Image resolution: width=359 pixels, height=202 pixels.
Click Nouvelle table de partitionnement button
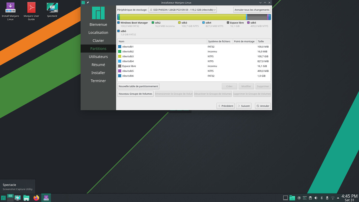click(x=138, y=86)
